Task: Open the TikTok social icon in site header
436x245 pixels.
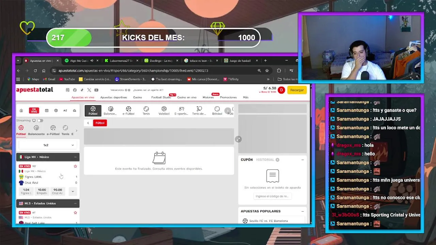Action: [82, 90]
